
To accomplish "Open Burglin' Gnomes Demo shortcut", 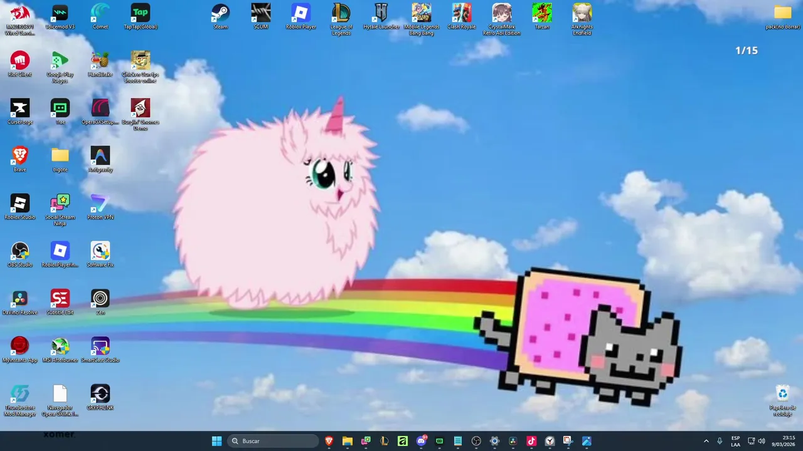I will pyautogui.click(x=140, y=115).
